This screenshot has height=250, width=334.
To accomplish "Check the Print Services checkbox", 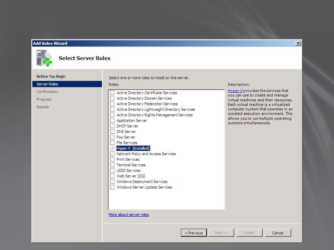I will [112, 159].
